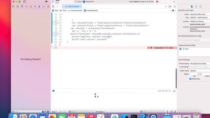Toggle breakpoints activation blue icon
The image size is (210, 118).
point(53,91)
